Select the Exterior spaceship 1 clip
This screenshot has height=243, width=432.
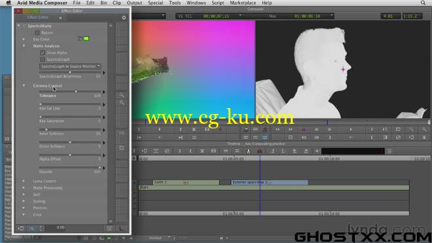point(269,182)
